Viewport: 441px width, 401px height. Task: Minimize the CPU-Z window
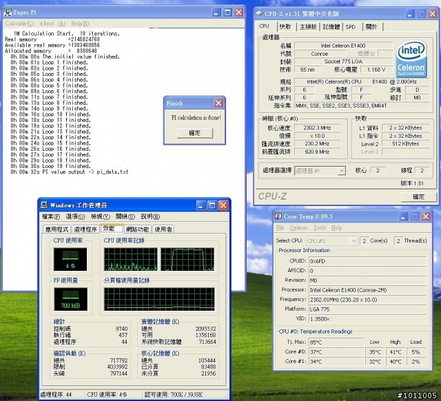[x=410, y=14]
